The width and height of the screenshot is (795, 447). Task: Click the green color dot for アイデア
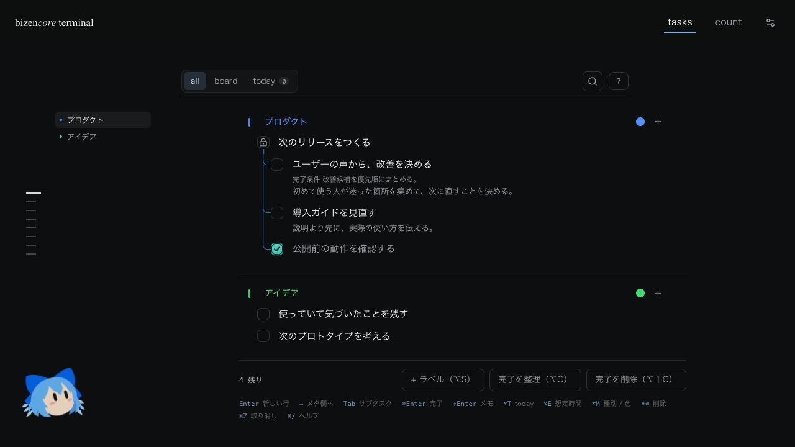coord(640,293)
